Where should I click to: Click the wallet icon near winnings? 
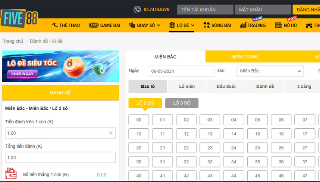point(11,174)
